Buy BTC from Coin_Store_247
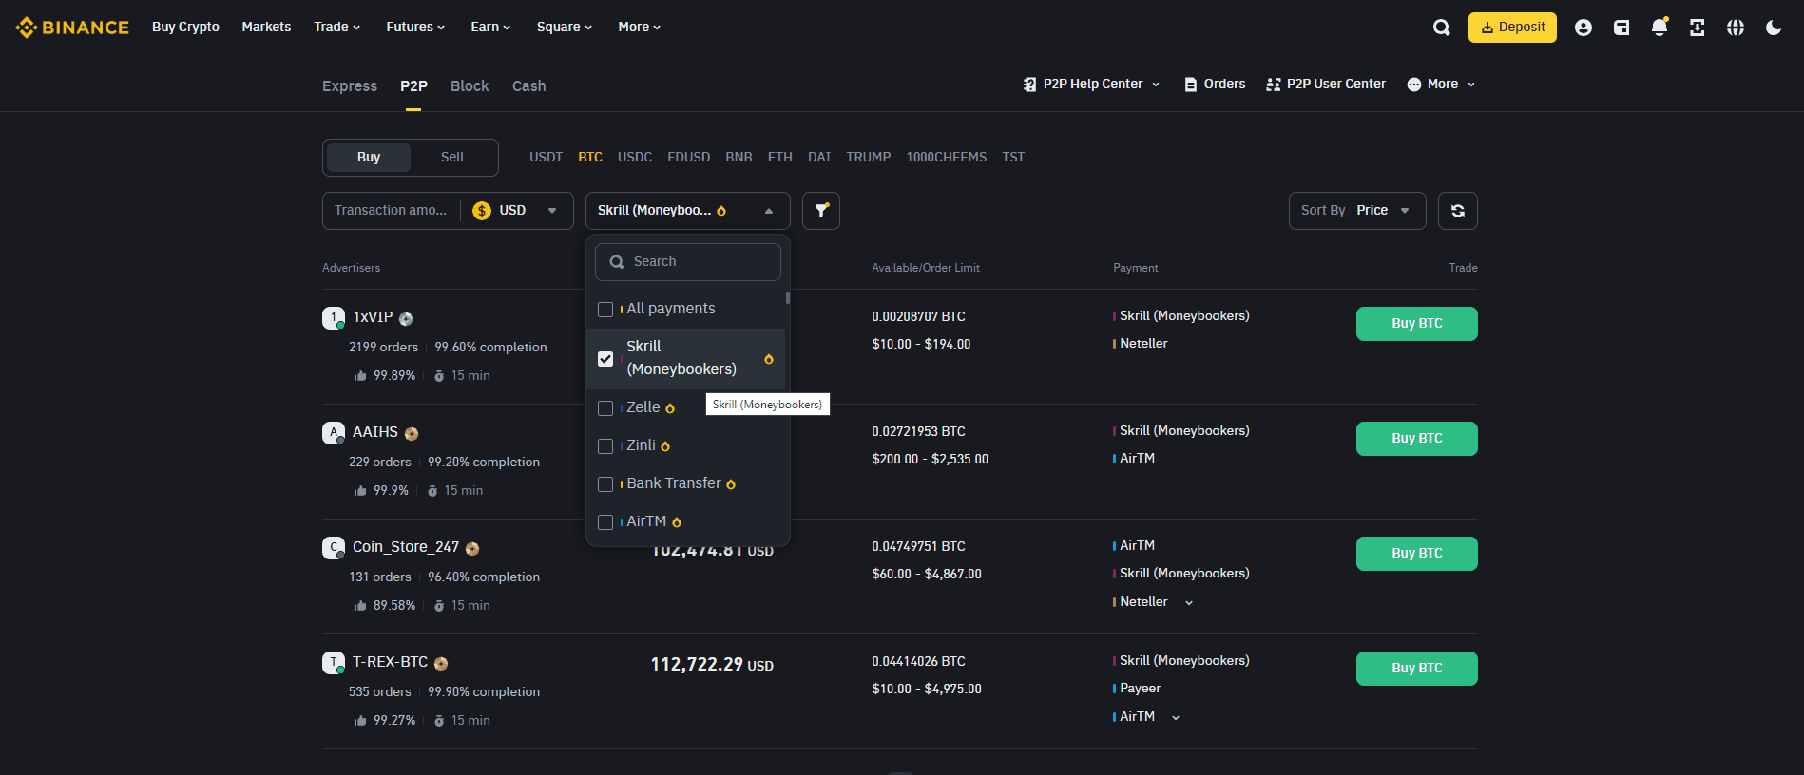The width and height of the screenshot is (1804, 775). tap(1417, 554)
